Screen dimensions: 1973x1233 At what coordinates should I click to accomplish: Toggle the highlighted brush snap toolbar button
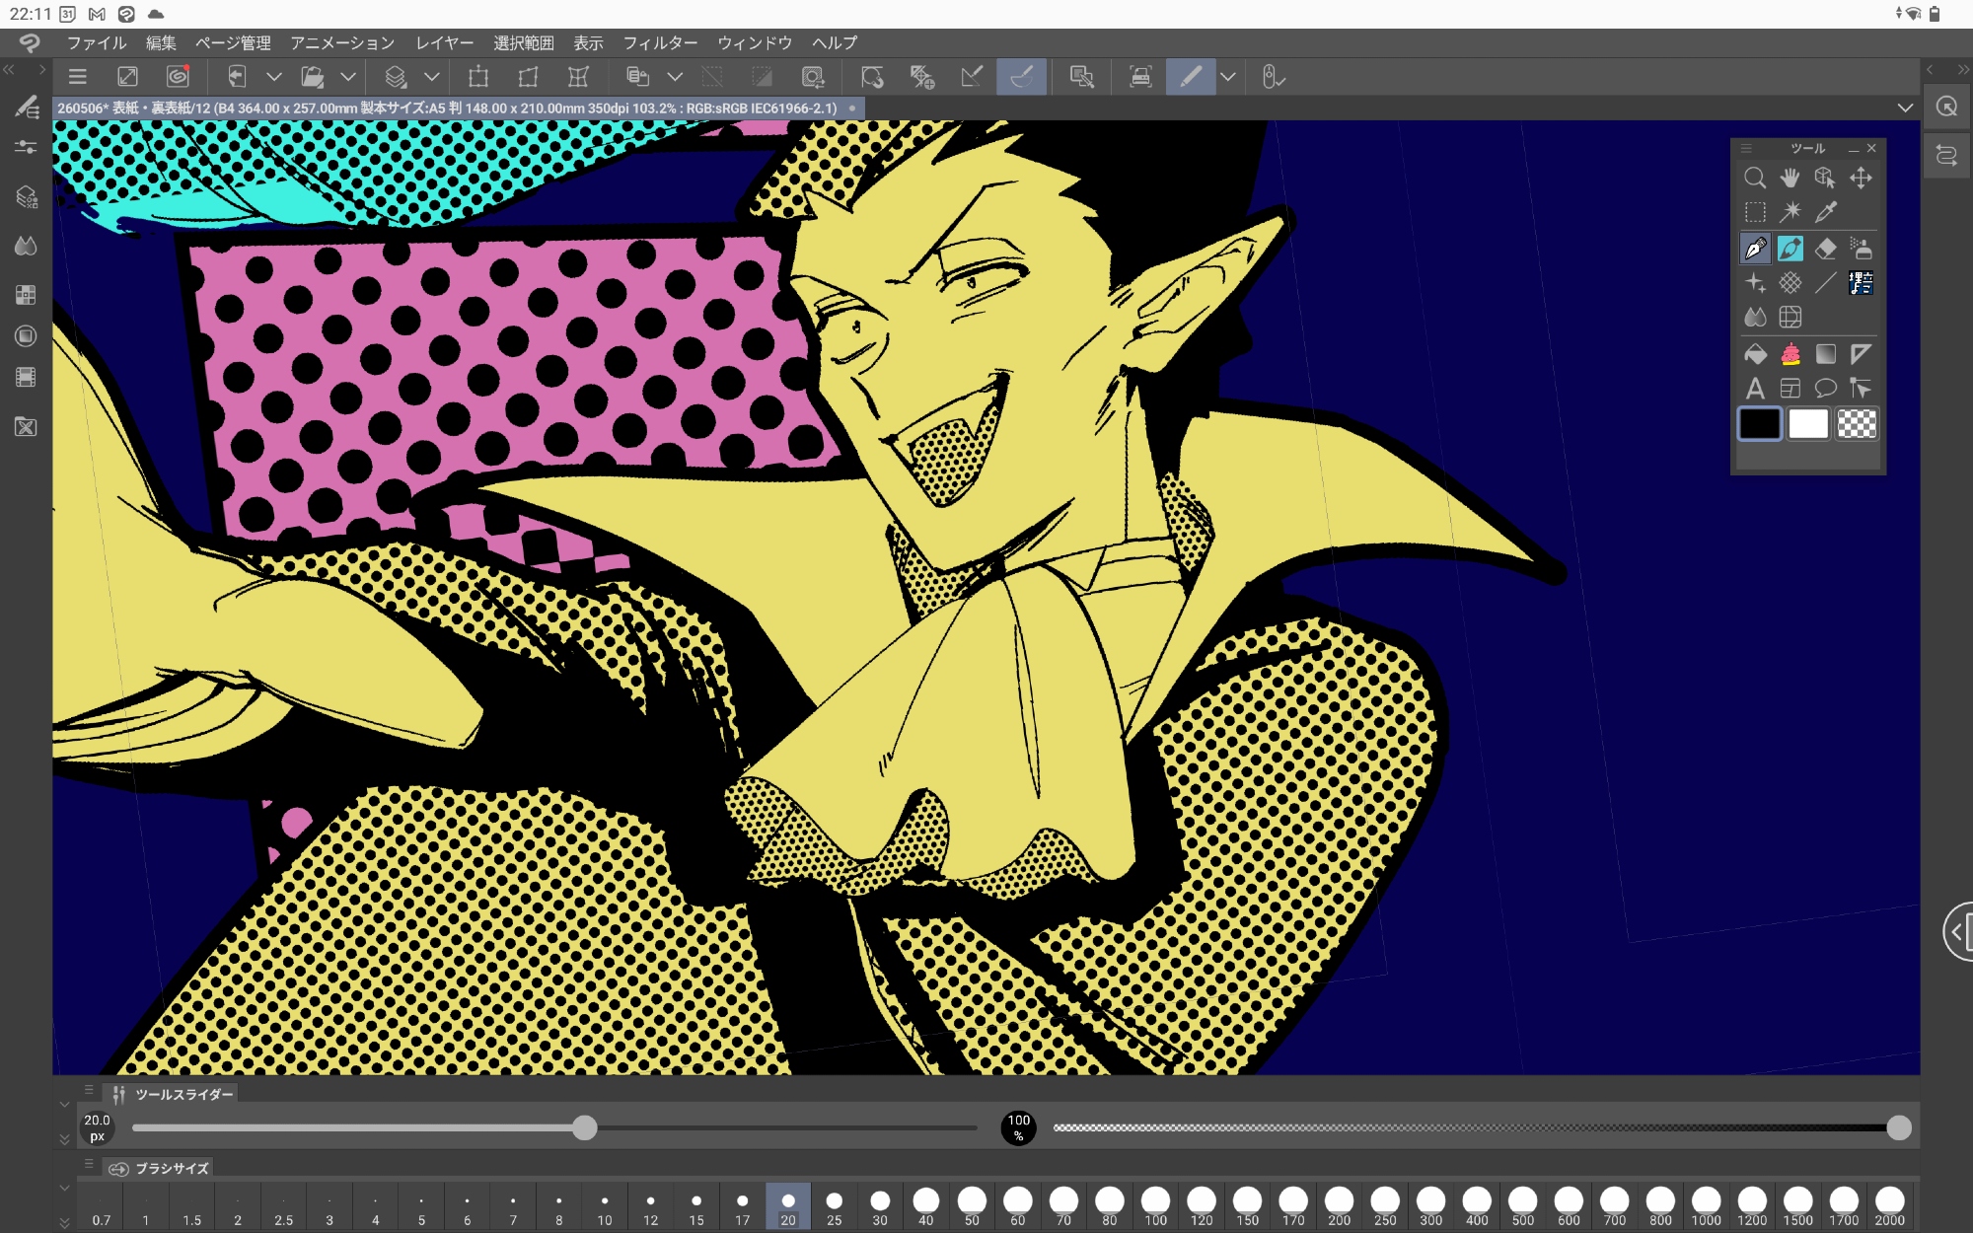(1021, 77)
